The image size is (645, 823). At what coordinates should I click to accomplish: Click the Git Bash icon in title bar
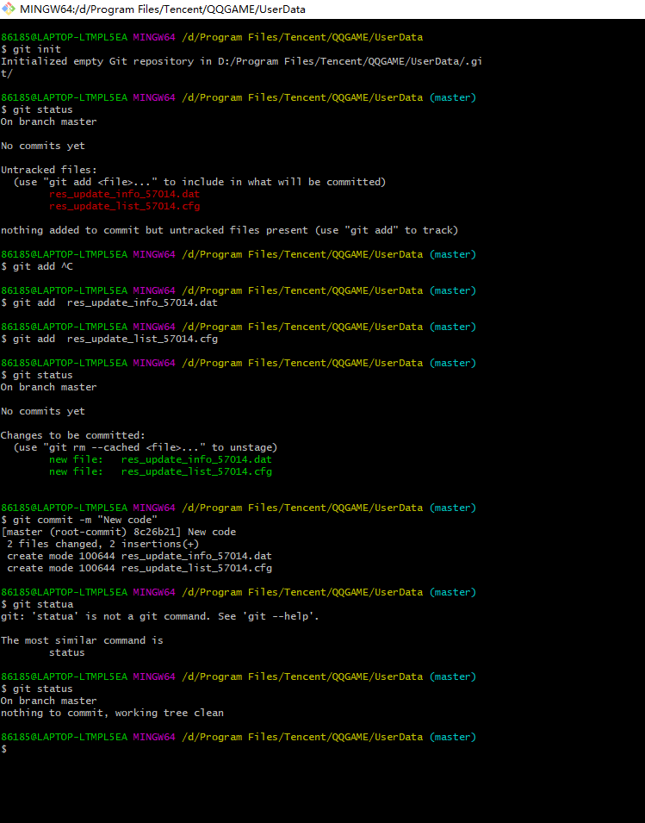coord(9,9)
